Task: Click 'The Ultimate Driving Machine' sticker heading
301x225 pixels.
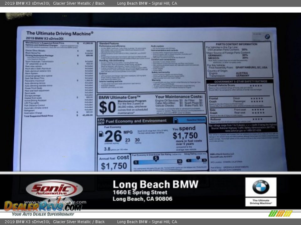Action: pyautogui.click(x=60, y=33)
